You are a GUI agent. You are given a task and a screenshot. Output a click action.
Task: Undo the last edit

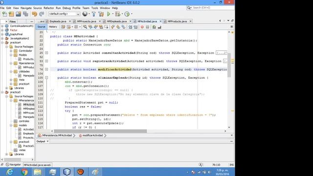[35, 14]
